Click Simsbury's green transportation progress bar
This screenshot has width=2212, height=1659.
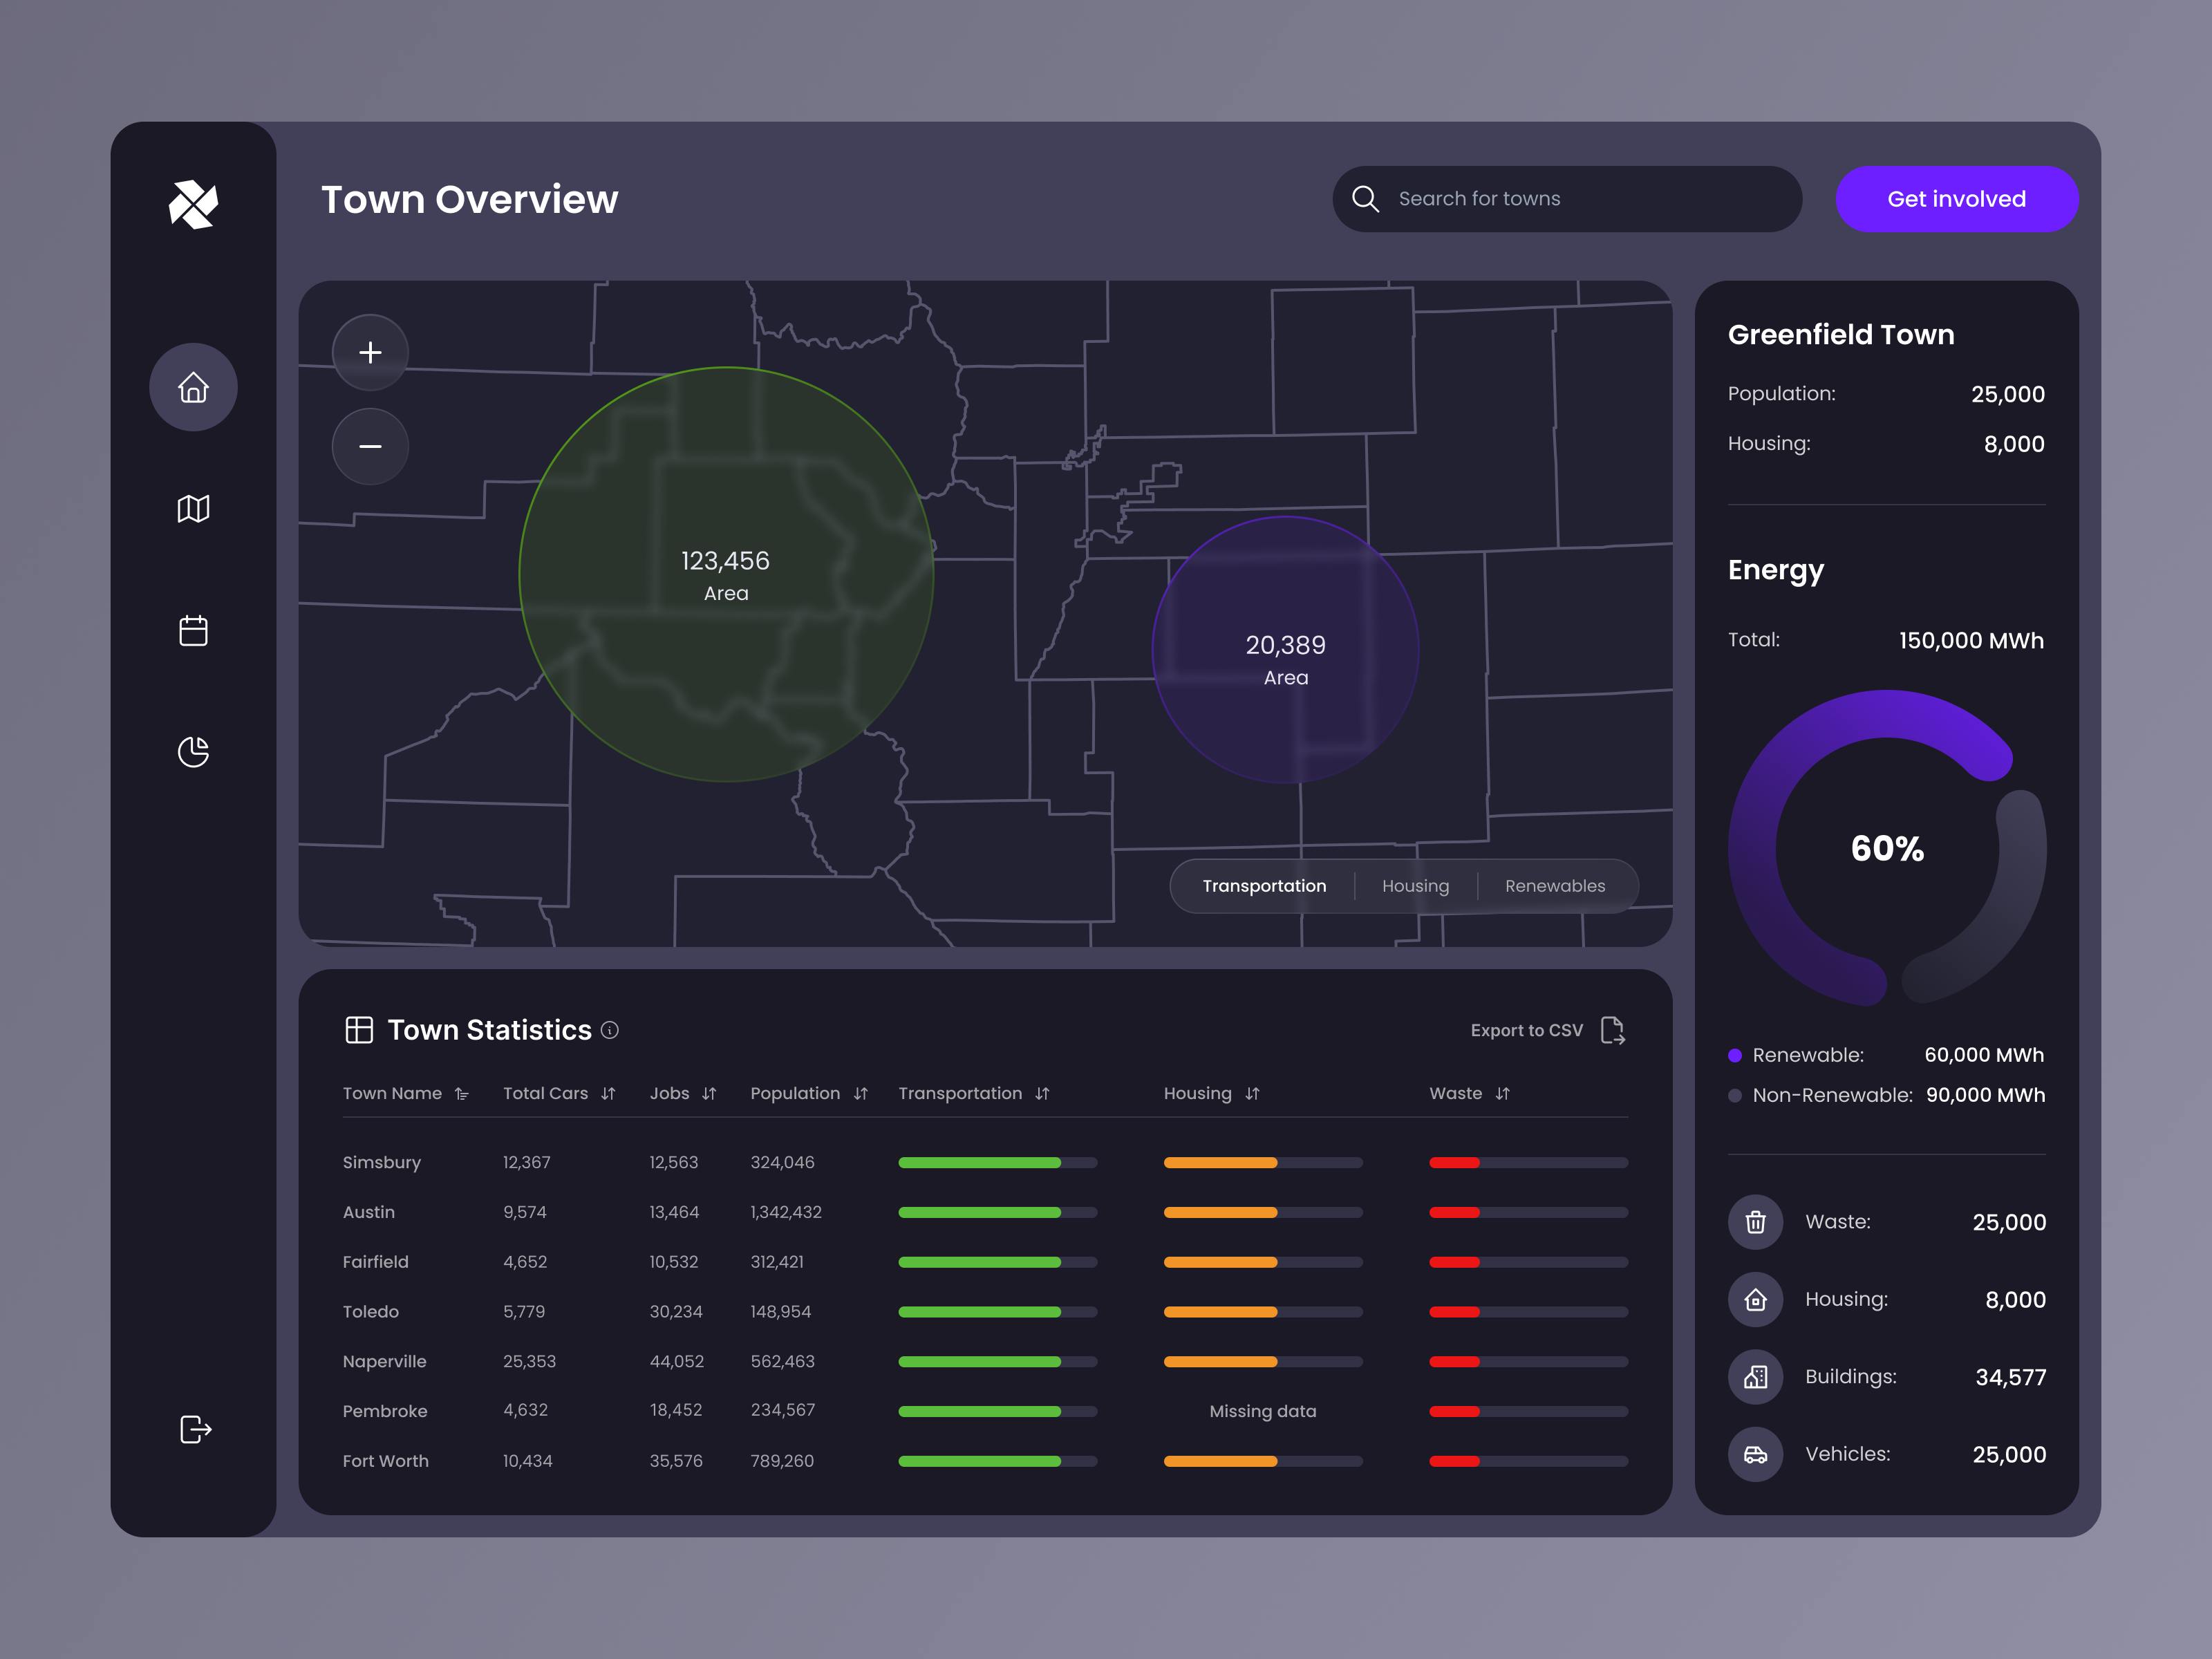[980, 1162]
